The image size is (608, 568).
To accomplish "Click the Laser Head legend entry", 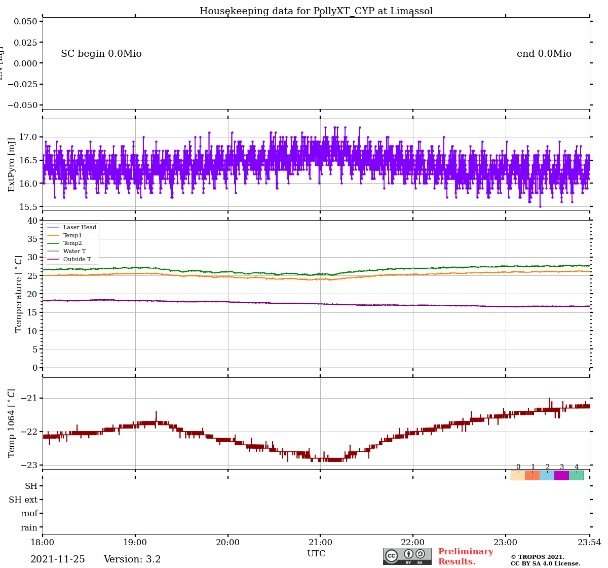I will (71, 227).
